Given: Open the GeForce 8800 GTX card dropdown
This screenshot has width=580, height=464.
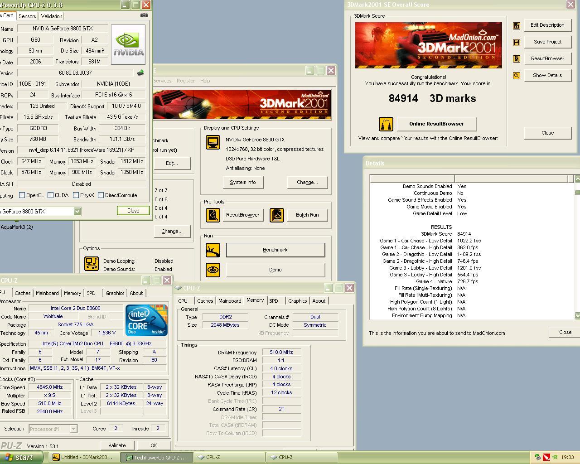Looking at the screenshot, I should [x=77, y=211].
